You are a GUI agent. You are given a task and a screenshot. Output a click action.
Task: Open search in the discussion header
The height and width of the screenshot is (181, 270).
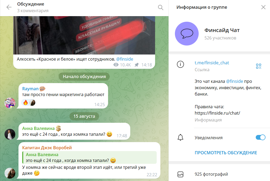pyautogui.click(x=160, y=7)
